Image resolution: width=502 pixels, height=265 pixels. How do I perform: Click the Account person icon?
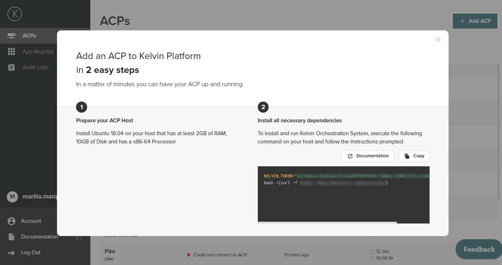(11, 221)
